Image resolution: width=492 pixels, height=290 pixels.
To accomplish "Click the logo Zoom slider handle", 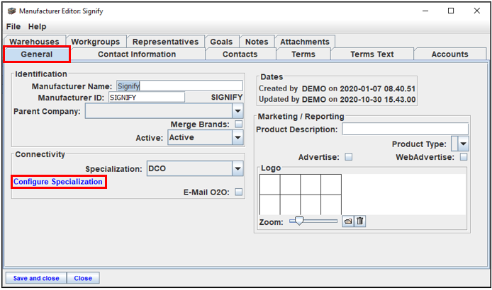I will [299, 221].
